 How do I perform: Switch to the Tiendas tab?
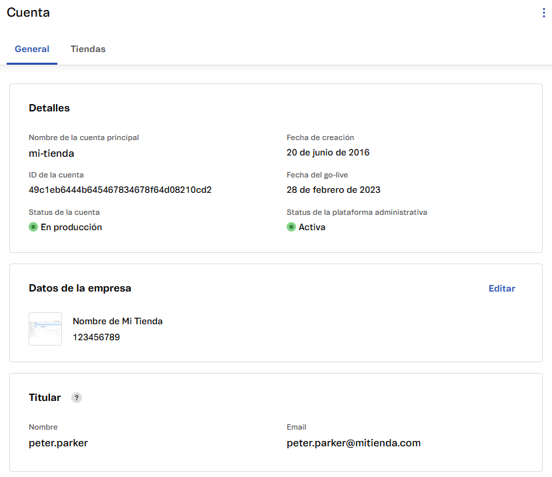(87, 49)
